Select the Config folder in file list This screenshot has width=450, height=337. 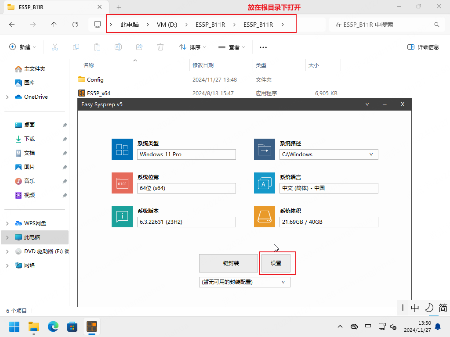click(91, 80)
